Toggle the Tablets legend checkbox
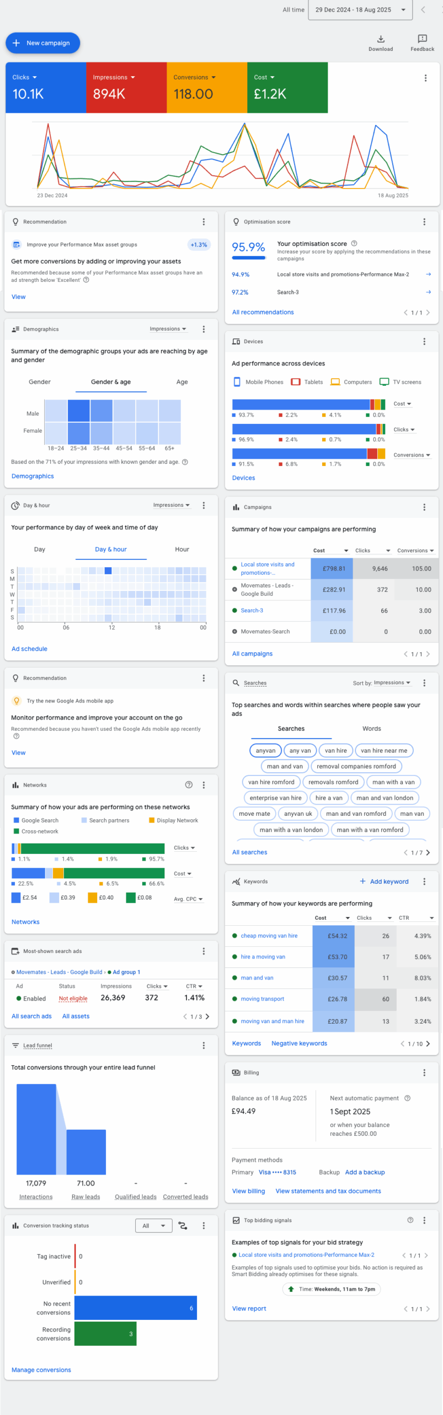This screenshot has height=1415, width=443. pyautogui.click(x=296, y=382)
